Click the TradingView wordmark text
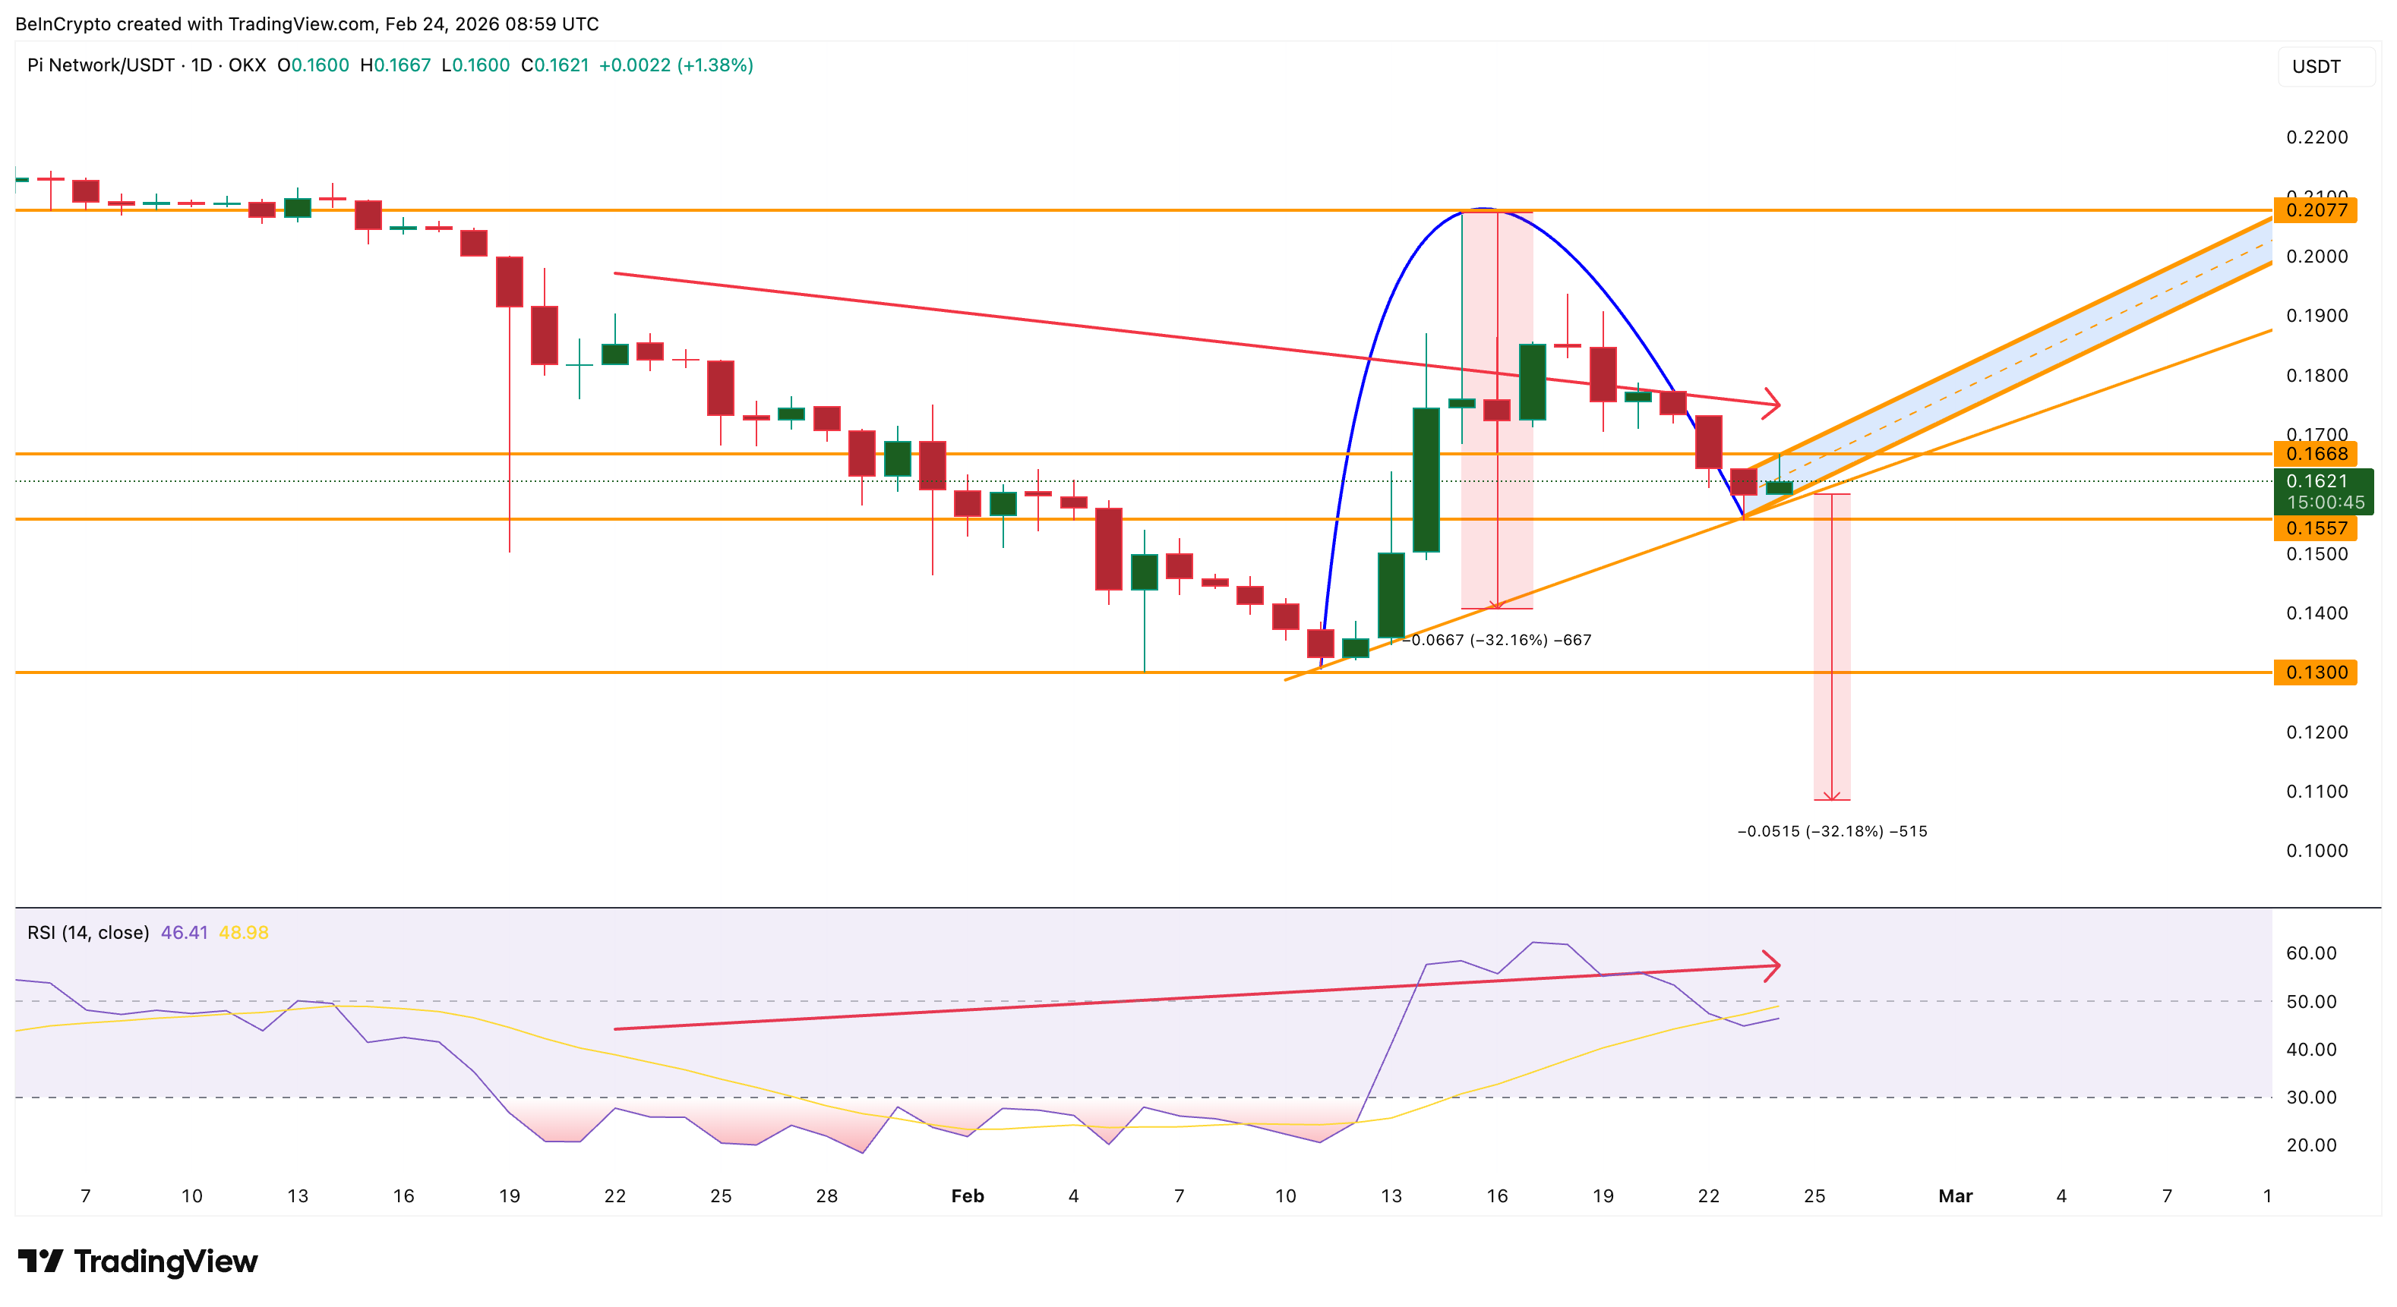Viewport: 2397px width, 1307px height. pyautogui.click(x=166, y=1261)
